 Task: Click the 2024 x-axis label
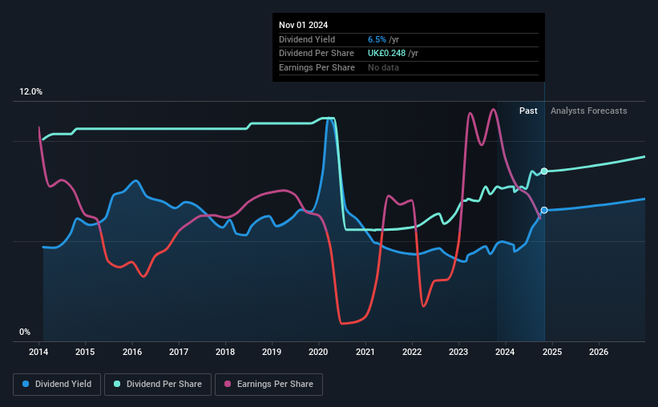click(x=505, y=352)
